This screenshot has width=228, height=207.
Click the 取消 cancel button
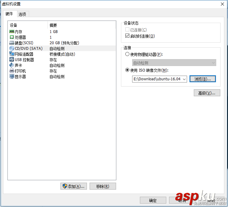[182, 200]
